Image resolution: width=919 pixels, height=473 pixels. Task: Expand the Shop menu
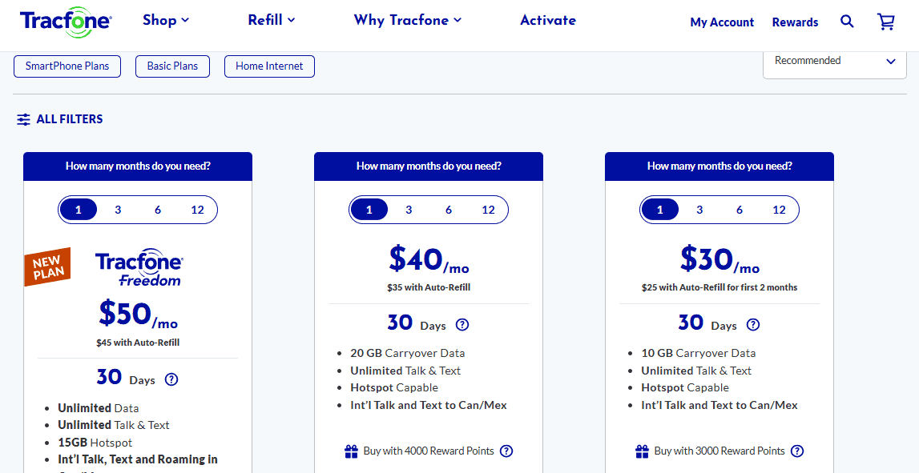(165, 20)
